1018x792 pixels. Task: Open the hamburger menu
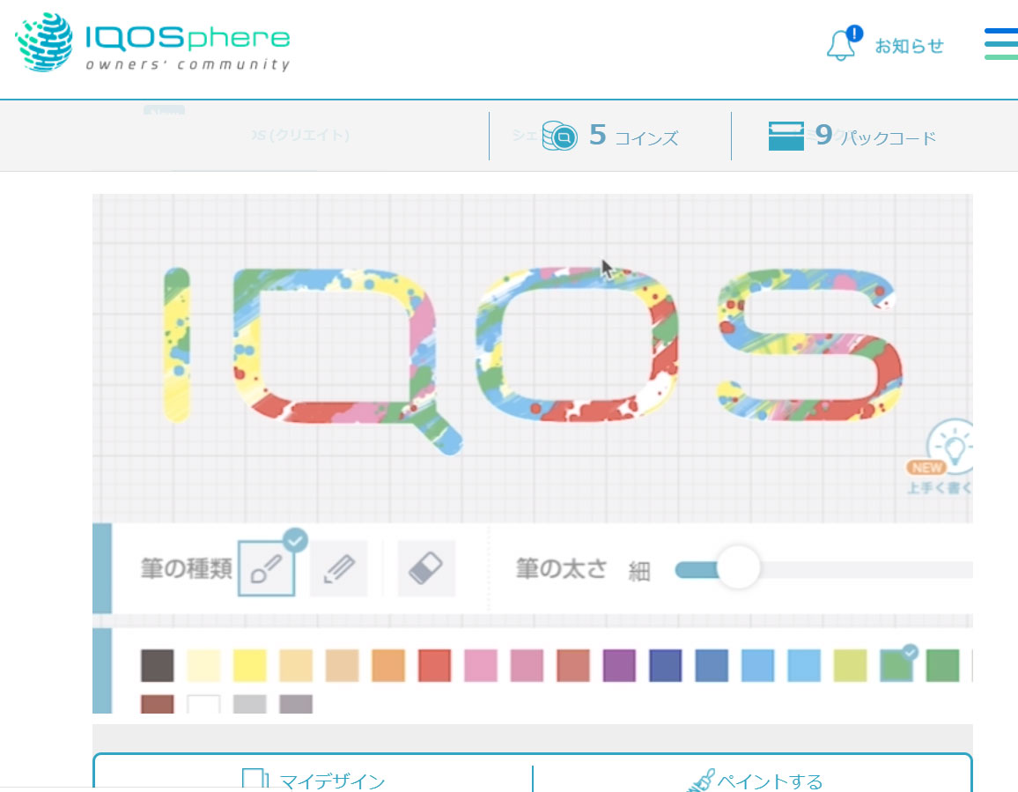point(1001,43)
